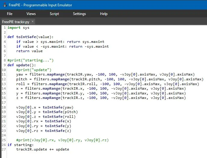Screen dimensions: 207x158
Task: Click the 'return value' line
Action: (x=29, y=51)
